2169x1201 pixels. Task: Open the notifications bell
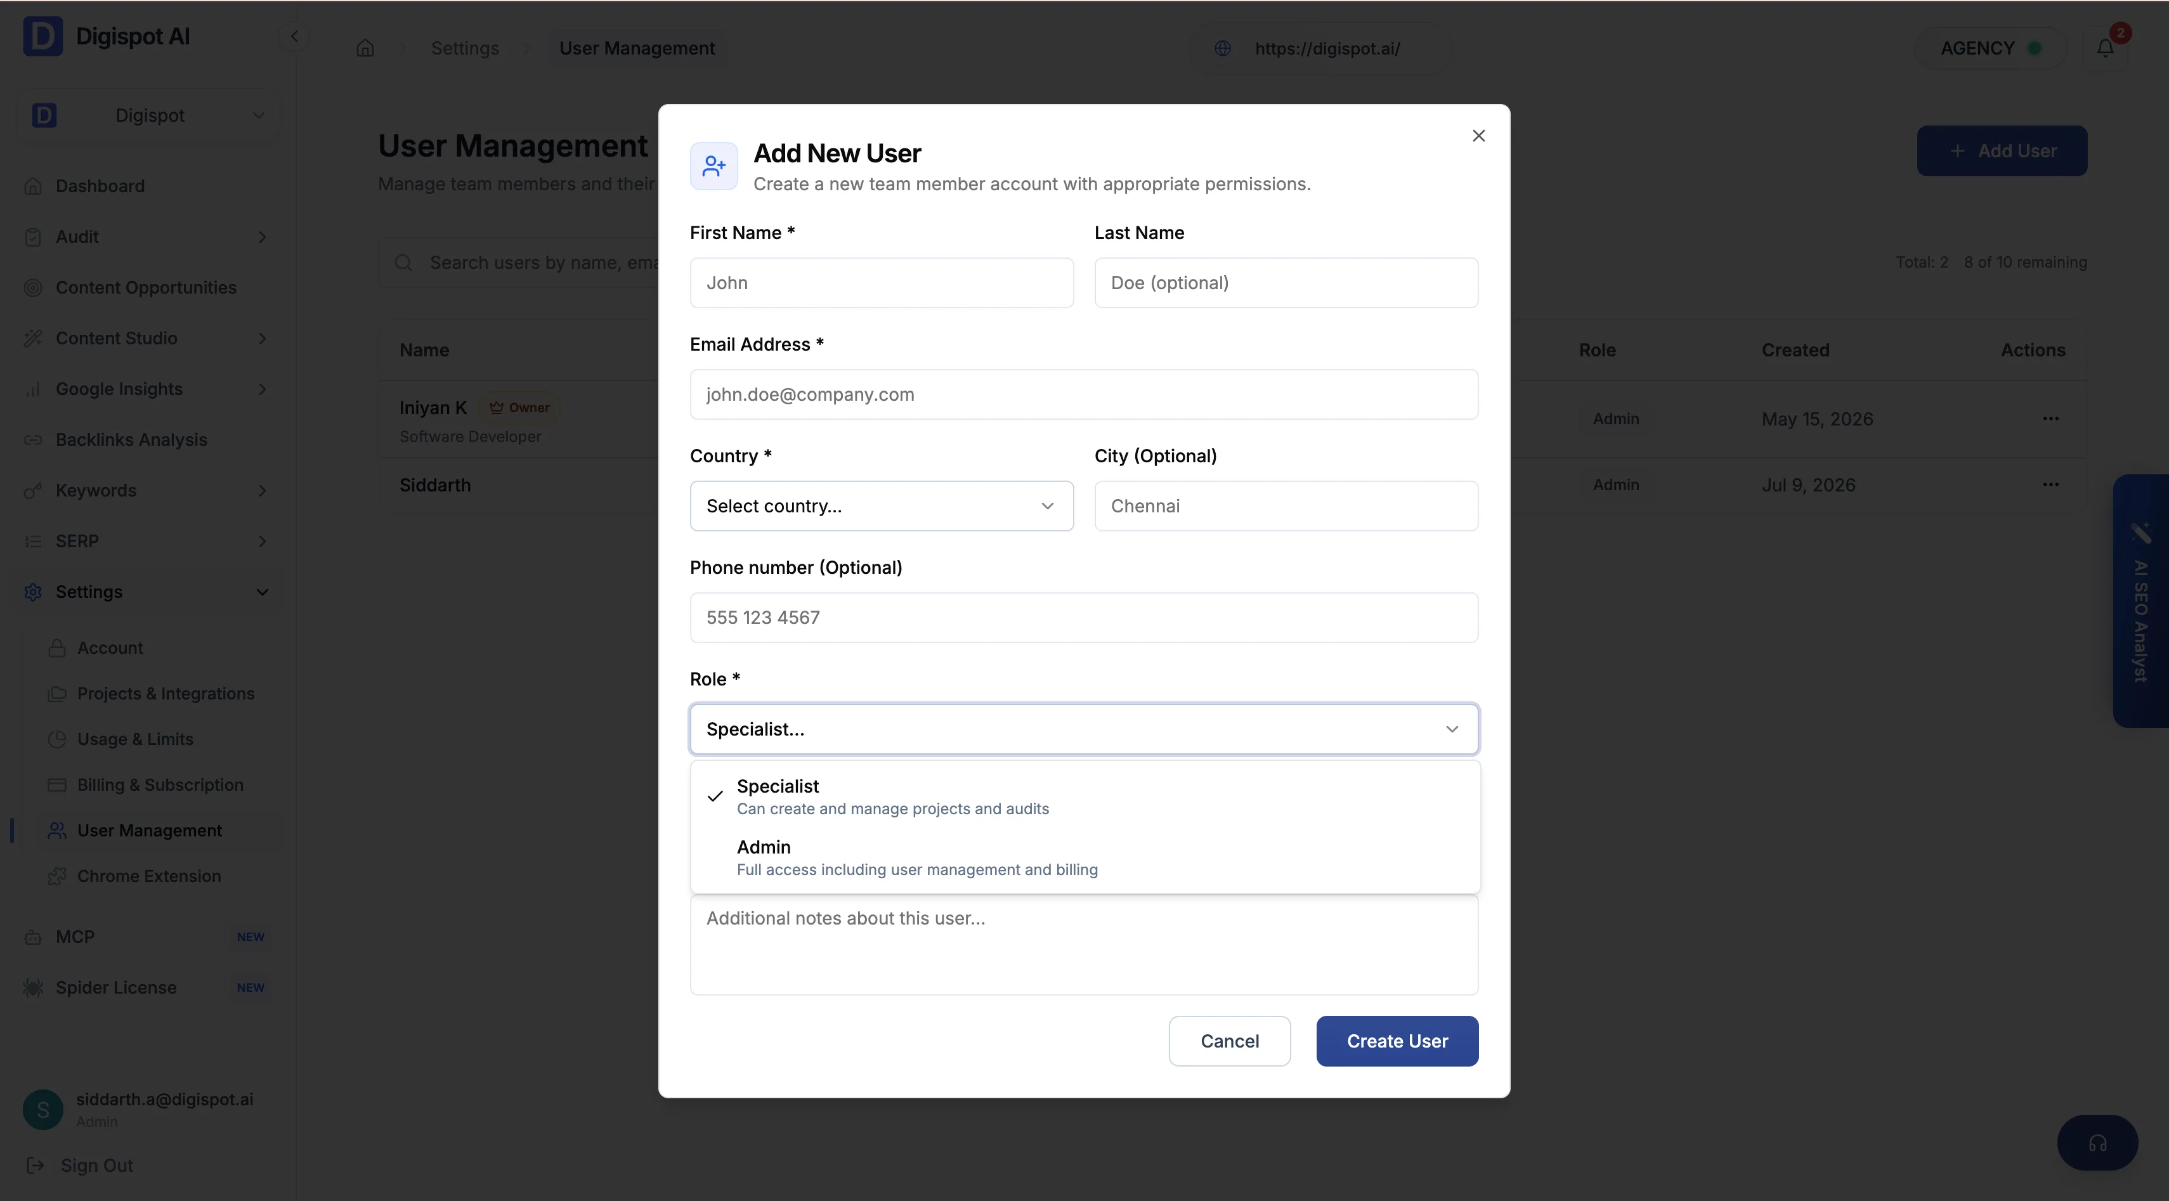tap(2105, 48)
